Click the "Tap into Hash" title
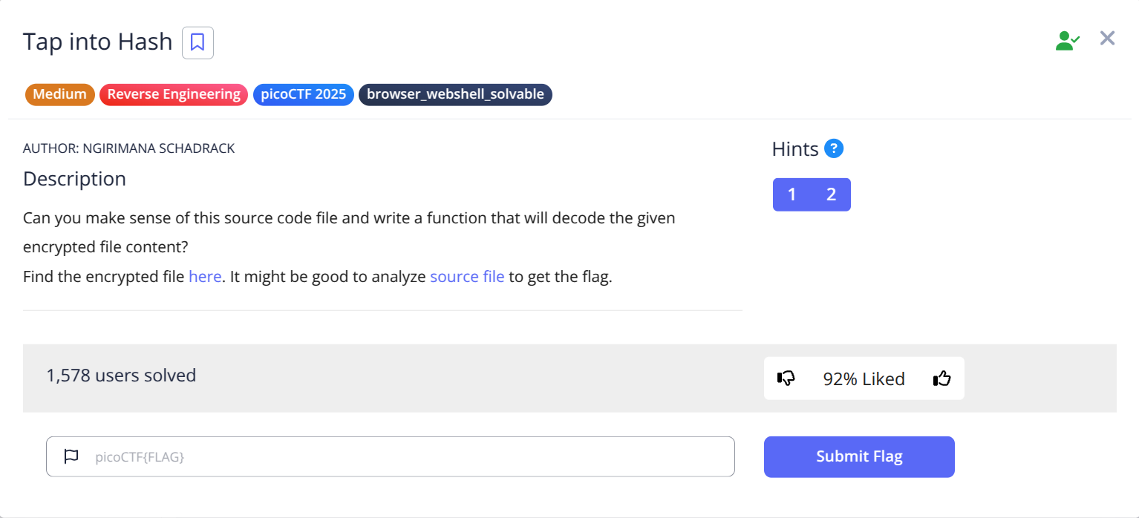Image resolution: width=1139 pixels, height=518 pixels. 97,42
